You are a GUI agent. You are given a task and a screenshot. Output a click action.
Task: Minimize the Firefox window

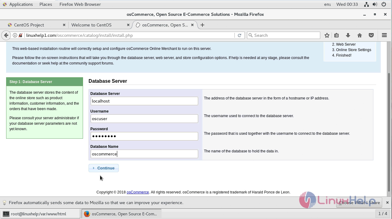(x=365, y=15)
